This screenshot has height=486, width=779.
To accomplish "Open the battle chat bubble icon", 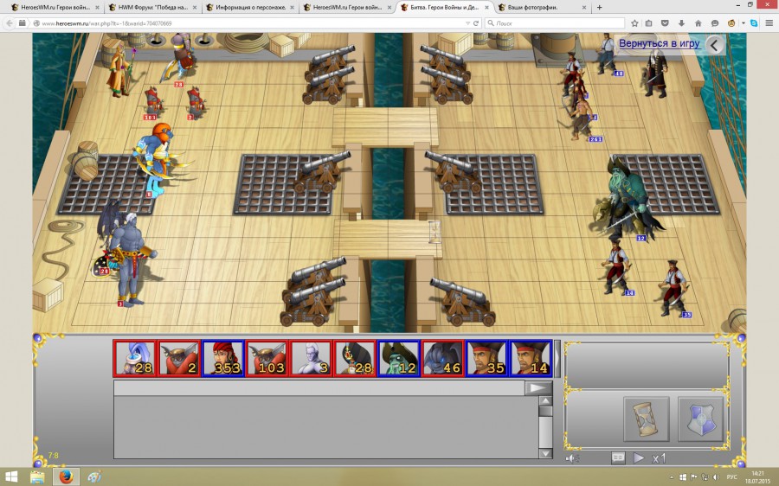I will tap(618, 457).
